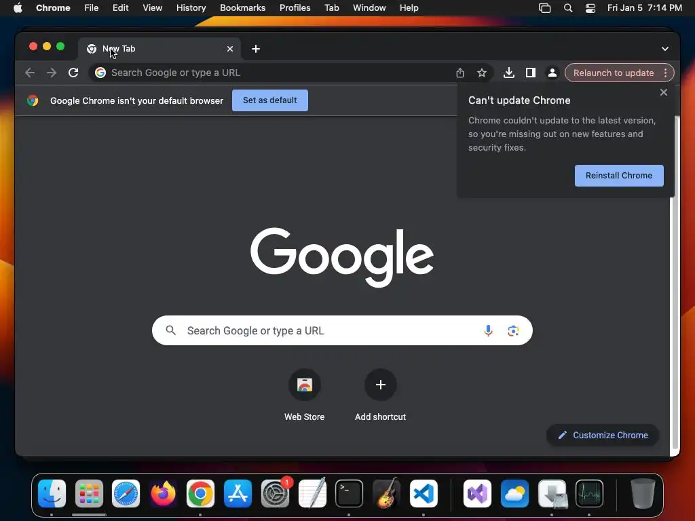Viewport: 695px width, 521px height.
Task: Open the View menu
Action: point(153,7)
